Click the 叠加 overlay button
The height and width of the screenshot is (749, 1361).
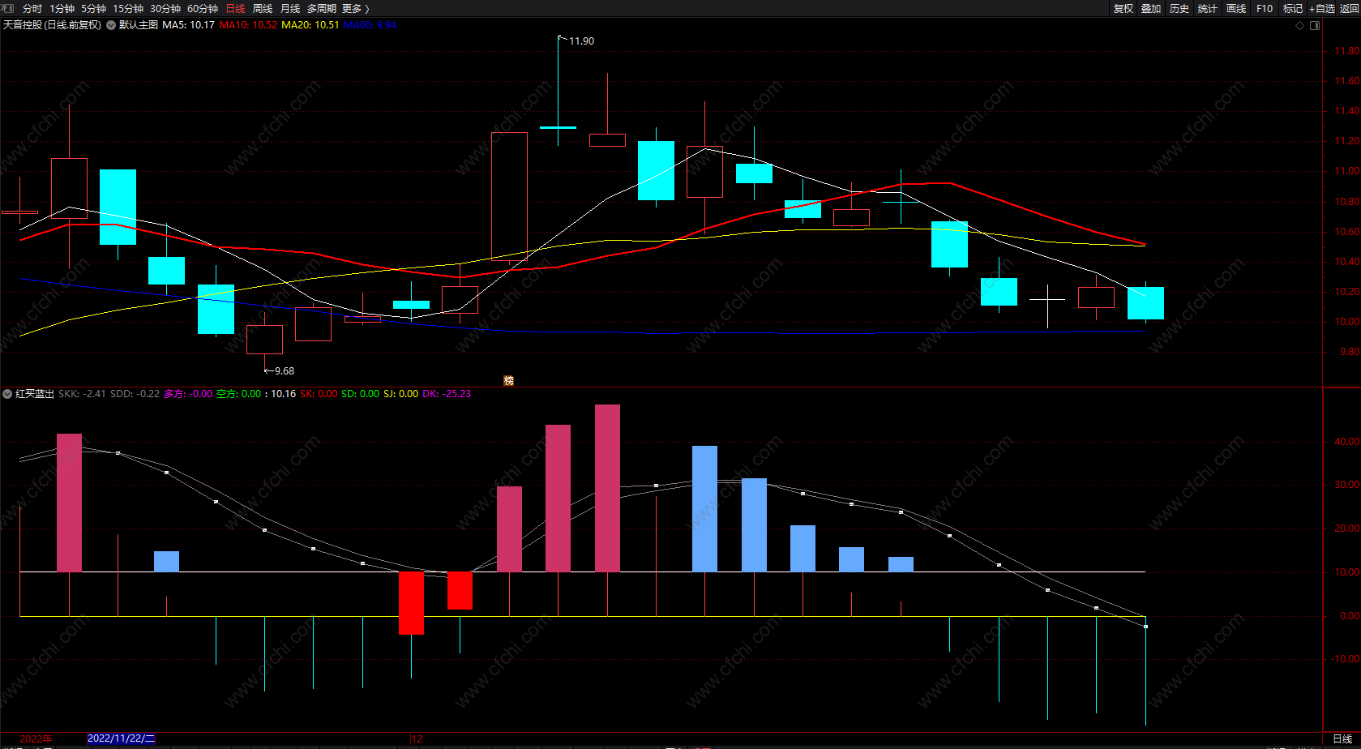coord(1151,8)
